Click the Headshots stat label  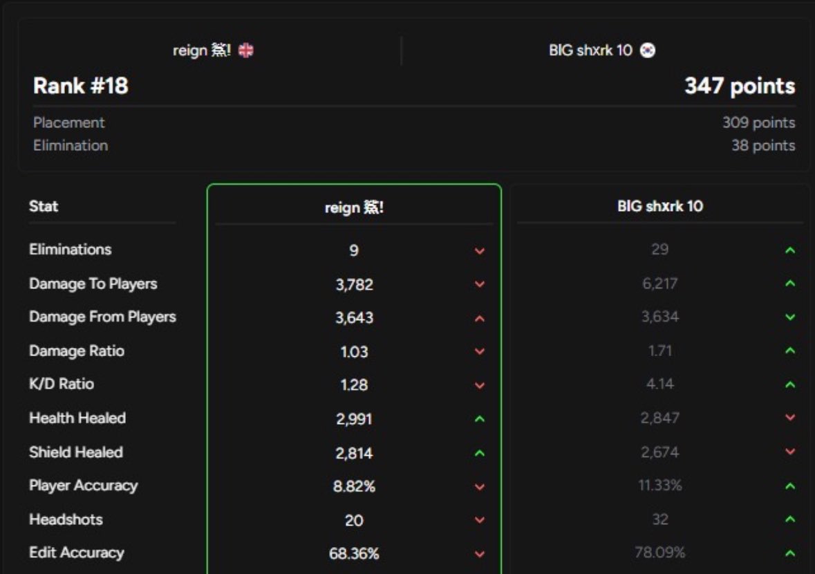(x=66, y=519)
